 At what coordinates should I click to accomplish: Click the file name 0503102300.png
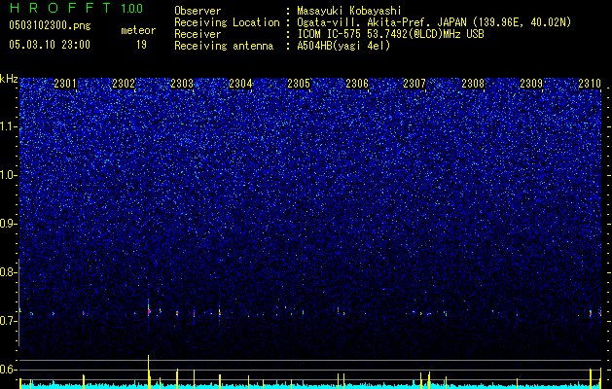[50, 25]
